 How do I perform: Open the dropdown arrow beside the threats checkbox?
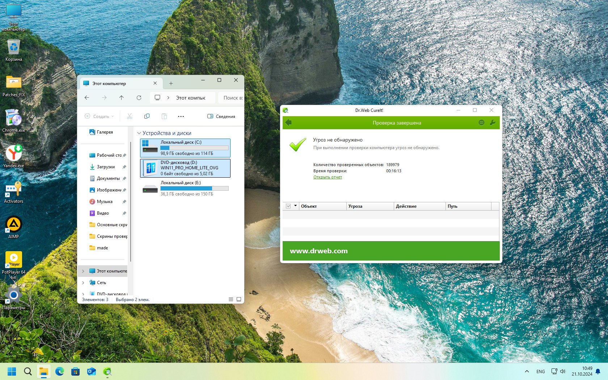pyautogui.click(x=295, y=206)
